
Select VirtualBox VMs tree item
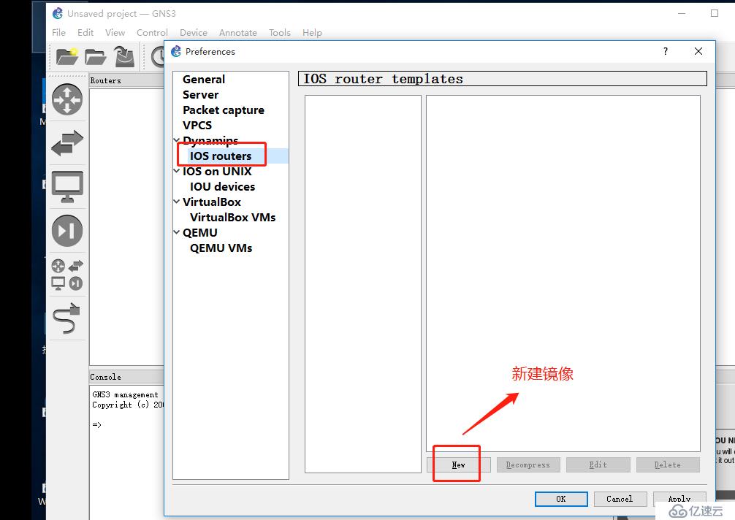tap(233, 218)
